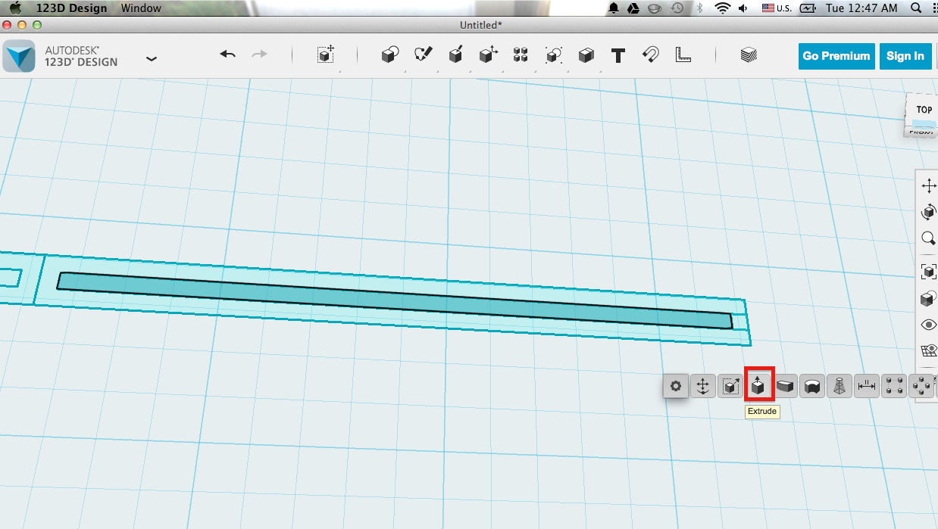
Task: Click the Move context tool
Action: tap(702, 386)
